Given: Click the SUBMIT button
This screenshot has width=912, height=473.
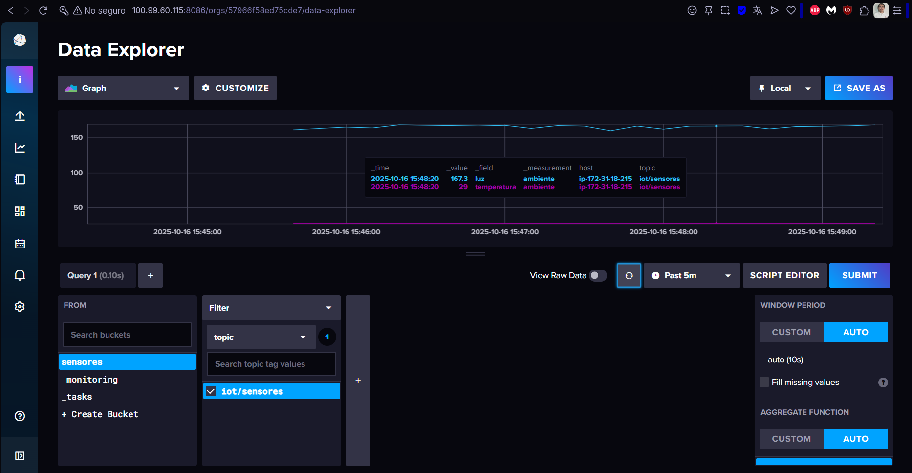Looking at the screenshot, I should tap(860, 275).
